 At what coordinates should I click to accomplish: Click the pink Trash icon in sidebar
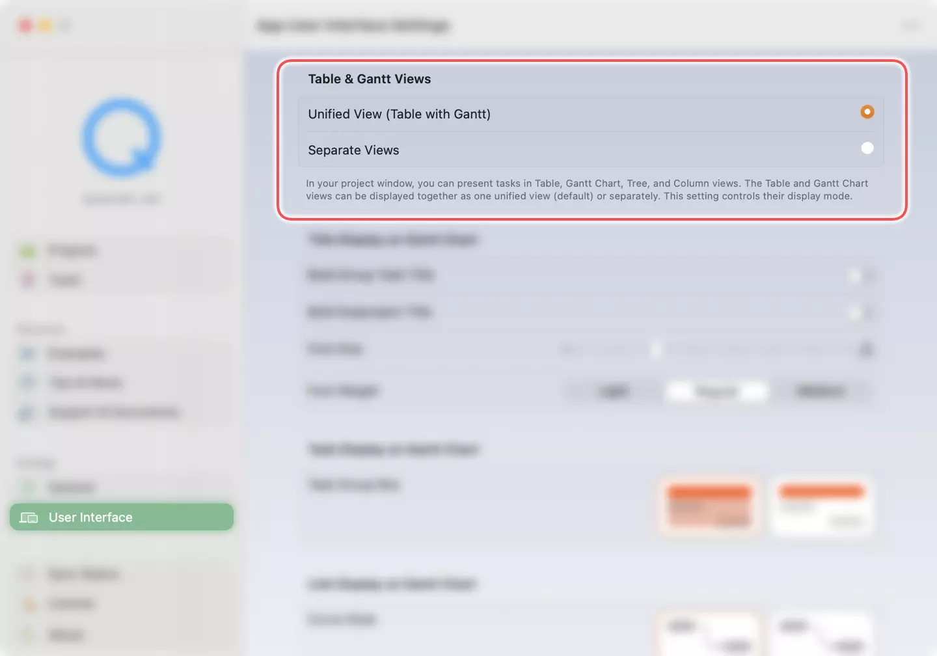coord(28,280)
